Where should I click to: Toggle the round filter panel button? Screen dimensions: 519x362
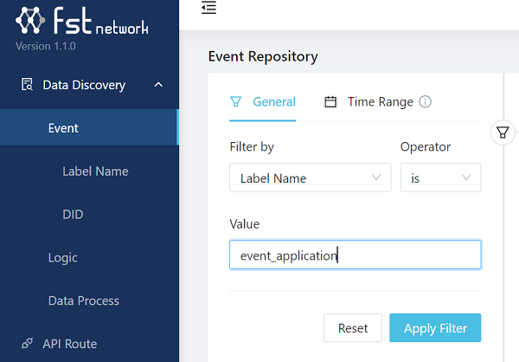tap(503, 133)
